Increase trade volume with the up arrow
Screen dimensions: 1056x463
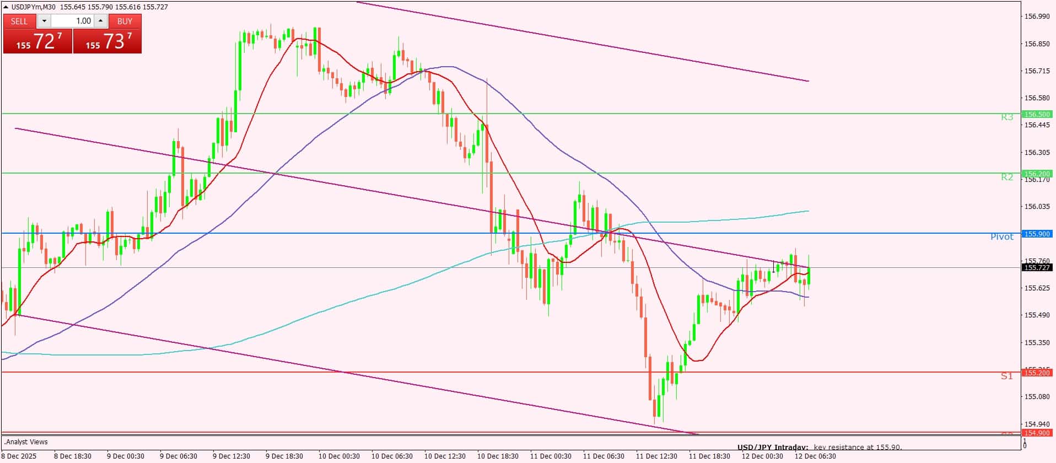tap(100, 21)
